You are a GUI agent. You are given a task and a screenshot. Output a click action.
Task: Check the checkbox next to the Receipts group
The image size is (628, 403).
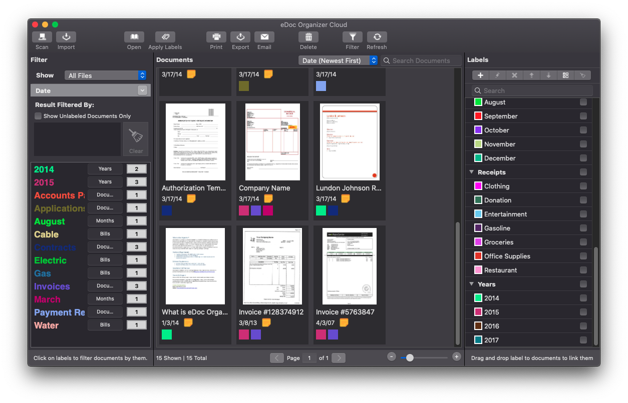coord(584,172)
